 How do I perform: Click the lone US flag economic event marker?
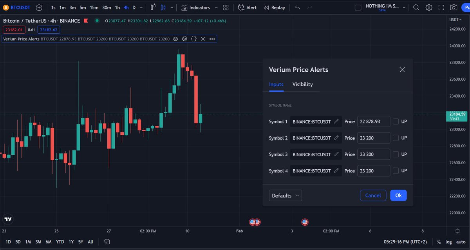point(305,222)
